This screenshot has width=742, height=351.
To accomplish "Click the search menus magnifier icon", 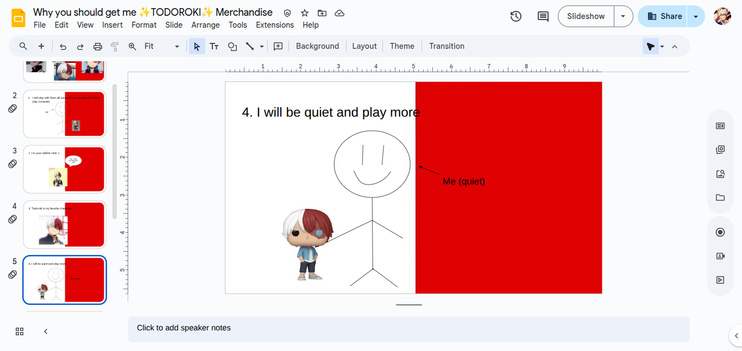I will tap(23, 46).
